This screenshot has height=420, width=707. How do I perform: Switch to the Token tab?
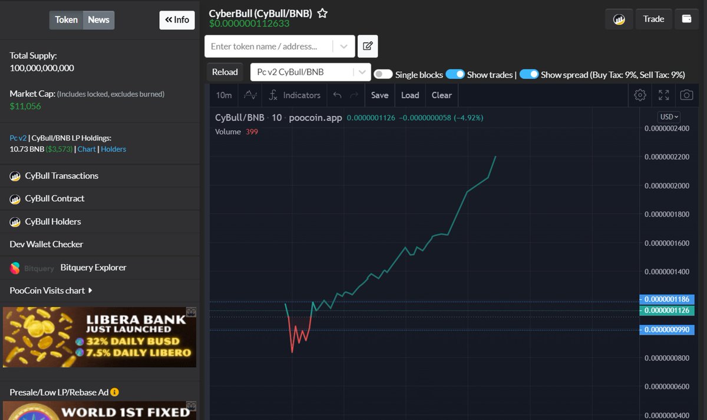coord(66,20)
